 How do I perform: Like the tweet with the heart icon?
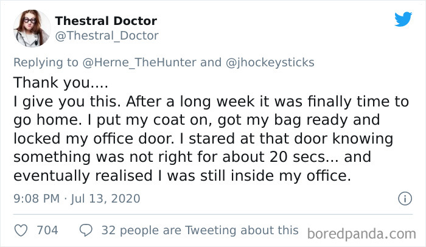tap(21, 230)
